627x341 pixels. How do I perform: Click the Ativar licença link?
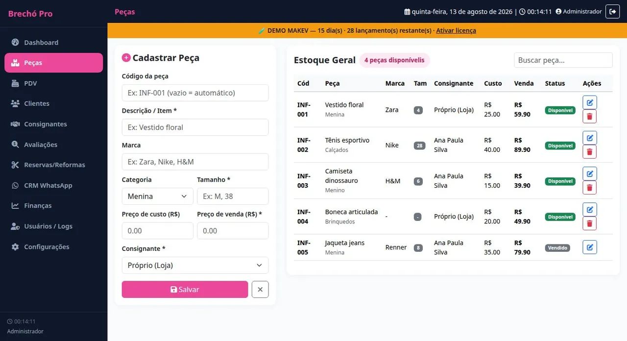[x=456, y=30]
